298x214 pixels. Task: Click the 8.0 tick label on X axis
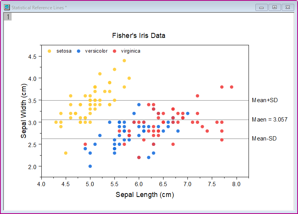pos(236,184)
